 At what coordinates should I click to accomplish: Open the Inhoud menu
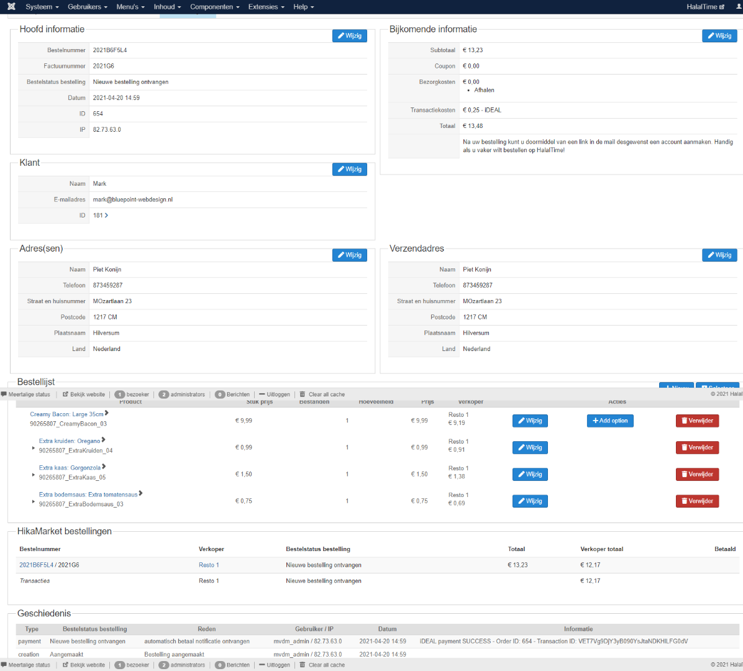coord(167,7)
